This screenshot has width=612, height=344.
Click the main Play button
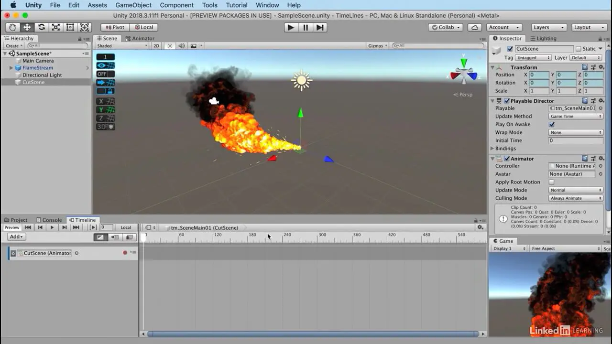(x=290, y=27)
